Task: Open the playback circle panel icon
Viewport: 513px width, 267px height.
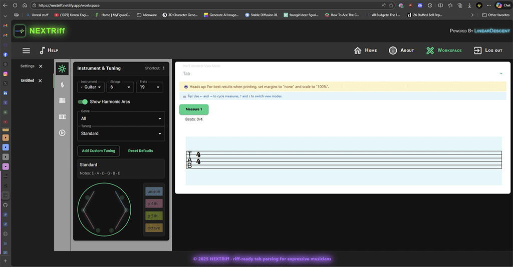Action: (x=62, y=133)
